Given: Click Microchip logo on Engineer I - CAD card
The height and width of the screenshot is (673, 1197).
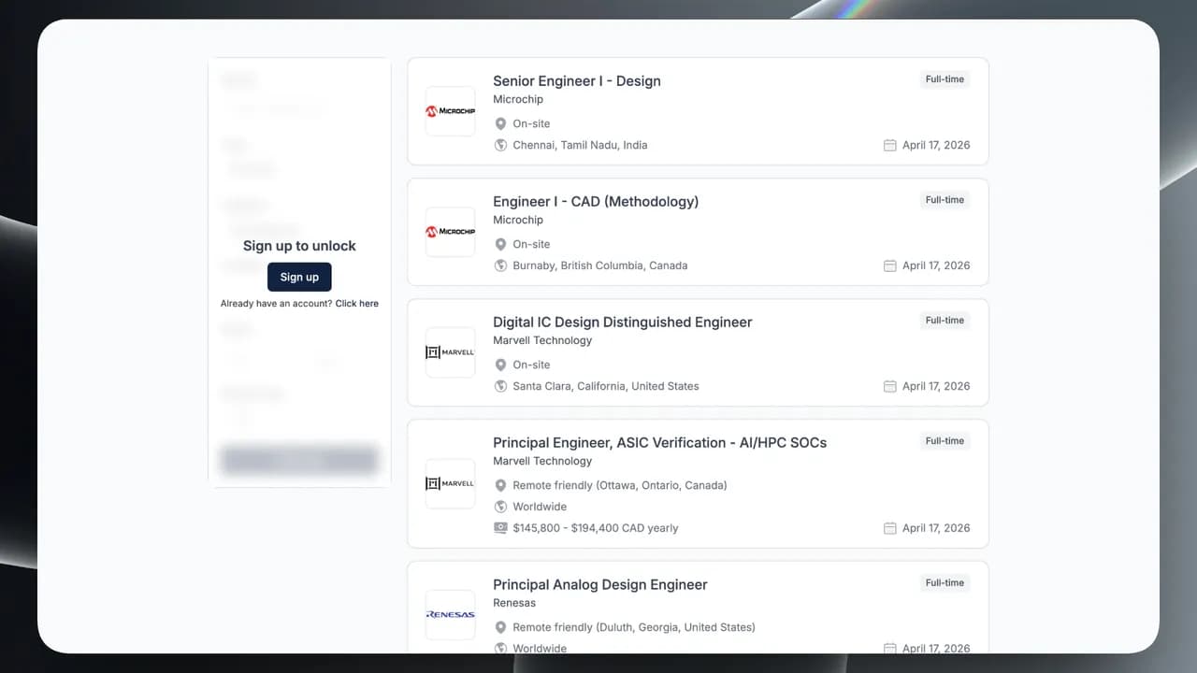Looking at the screenshot, I should point(451,232).
